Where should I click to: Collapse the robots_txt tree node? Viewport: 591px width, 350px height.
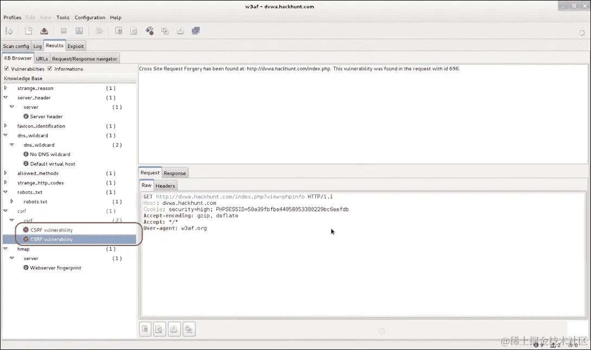coord(5,192)
